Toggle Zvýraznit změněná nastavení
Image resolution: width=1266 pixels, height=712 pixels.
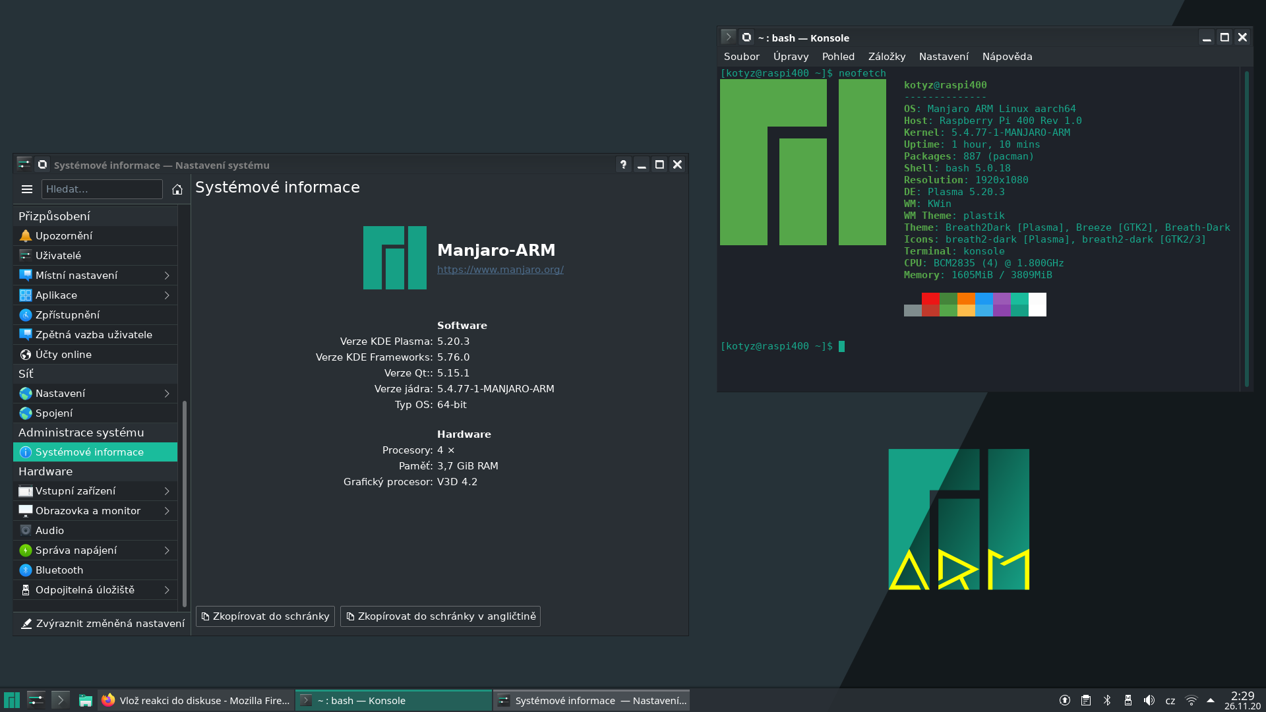coord(102,624)
